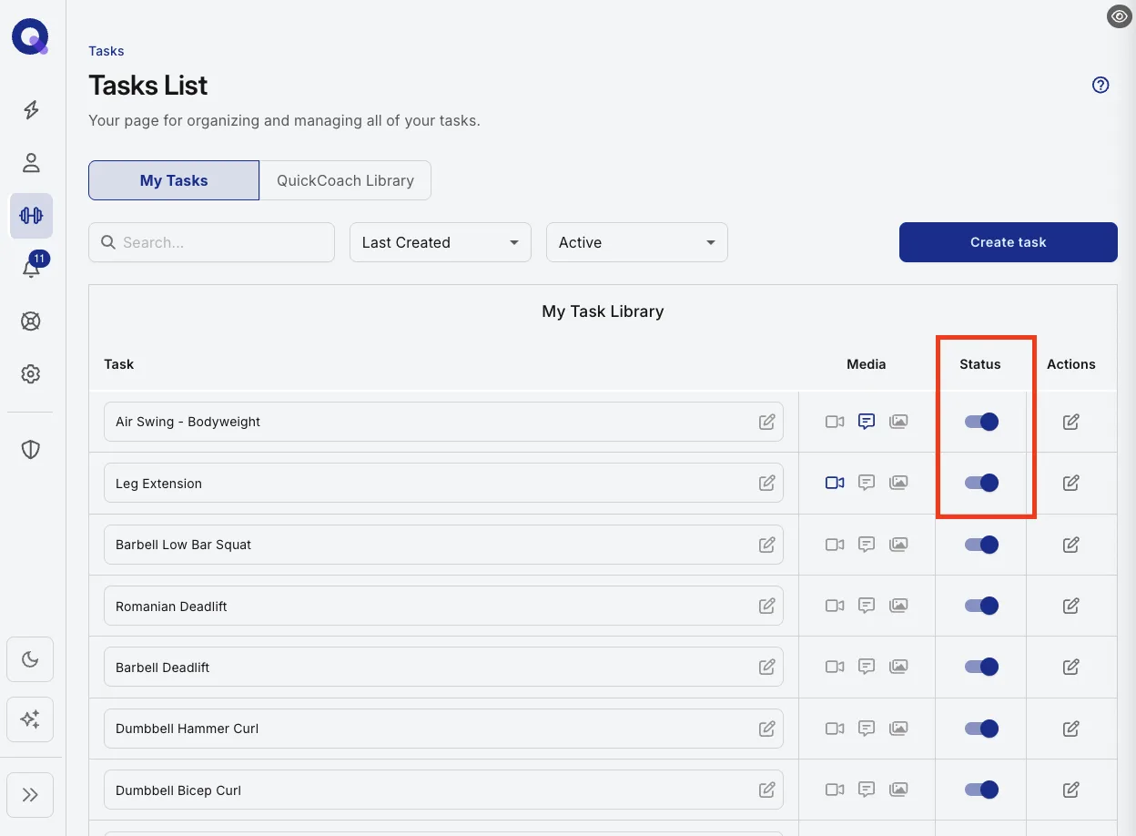Toggle dark mode moon button
Image resolution: width=1136 pixels, height=836 pixels.
[x=30, y=659]
